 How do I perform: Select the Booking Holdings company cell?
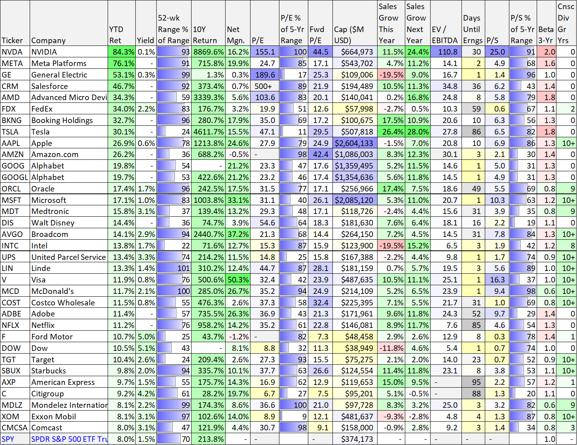pos(69,120)
